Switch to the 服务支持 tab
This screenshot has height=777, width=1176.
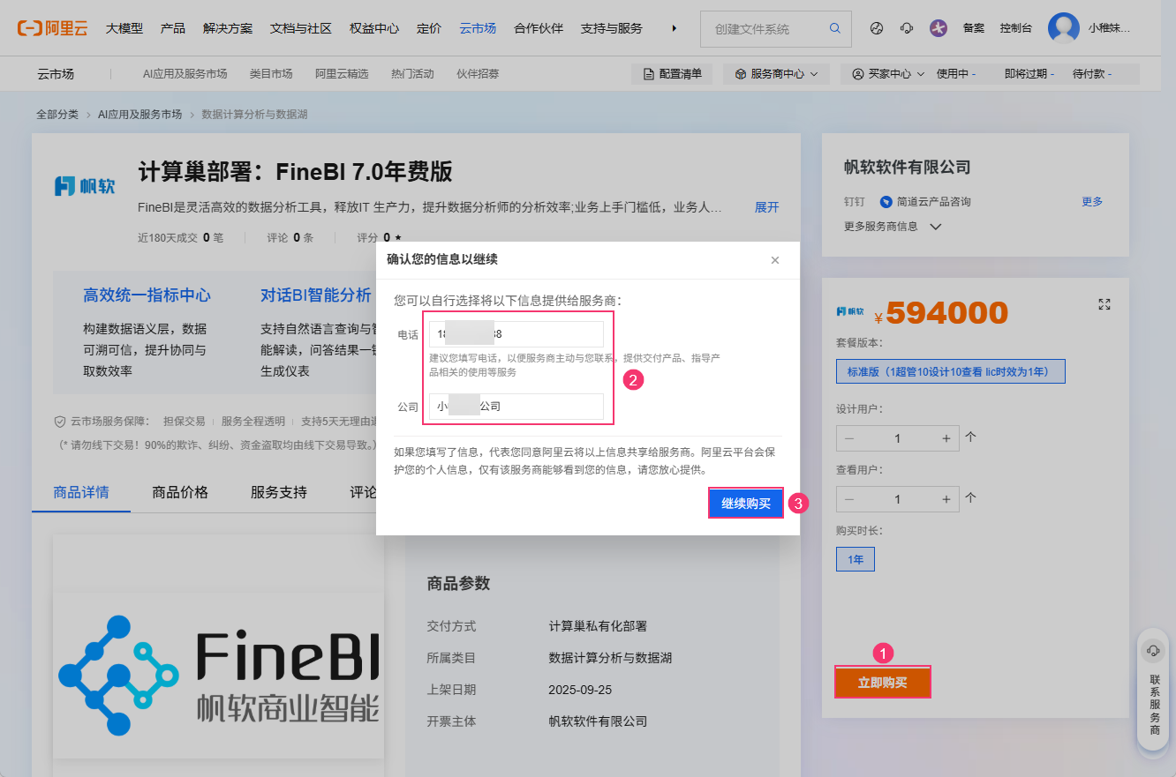pos(279,492)
